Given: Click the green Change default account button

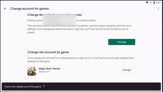Looking at the screenshot, I should [x=122, y=42].
